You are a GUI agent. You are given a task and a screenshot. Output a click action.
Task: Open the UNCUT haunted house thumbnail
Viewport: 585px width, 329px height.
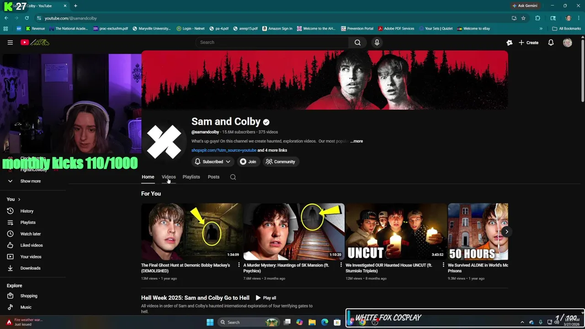[396, 232]
